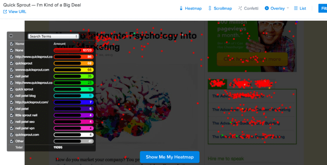Uncheck the neil patel blog checkbox
This screenshot has width=327, height=165.
[12, 96]
